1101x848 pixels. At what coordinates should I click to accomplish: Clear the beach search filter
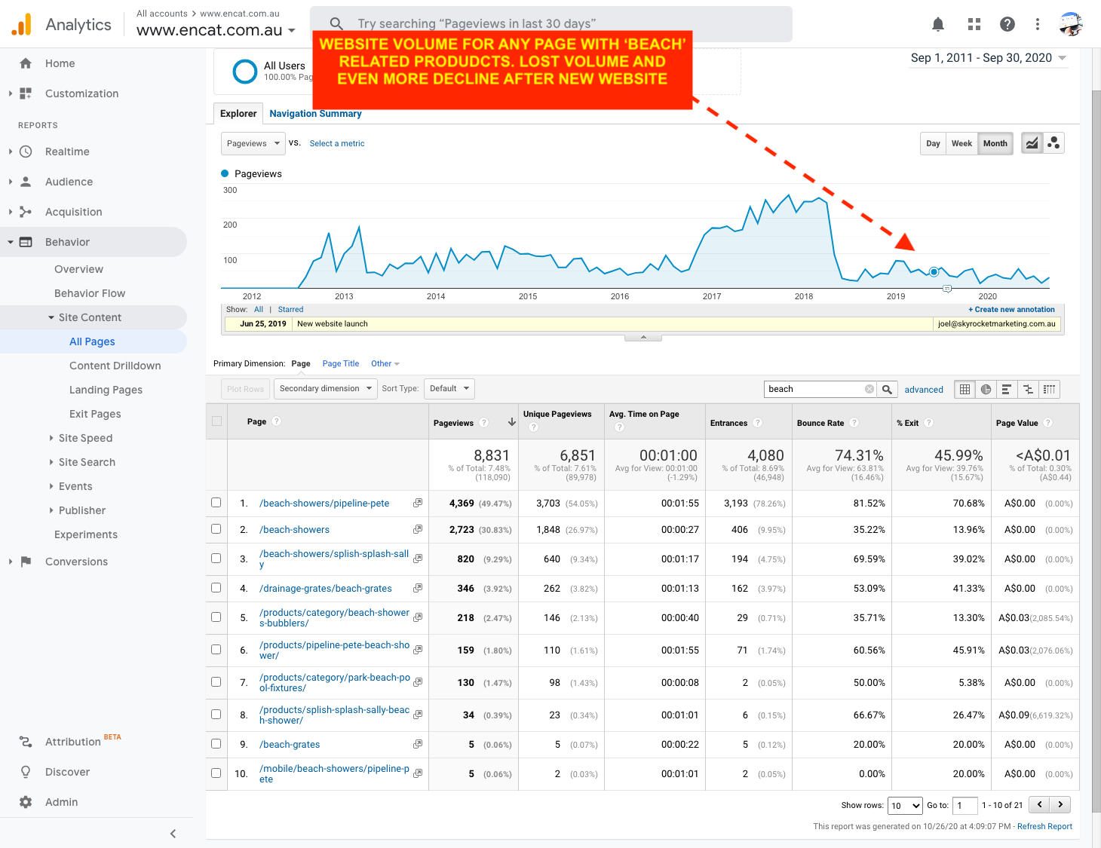[869, 389]
